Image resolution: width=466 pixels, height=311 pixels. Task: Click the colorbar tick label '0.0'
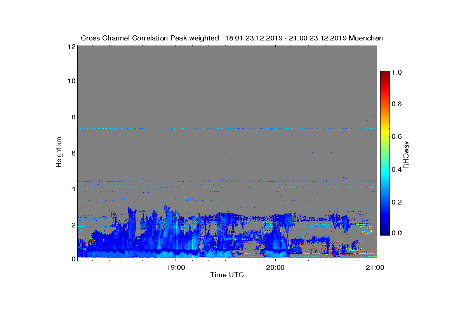point(397,233)
